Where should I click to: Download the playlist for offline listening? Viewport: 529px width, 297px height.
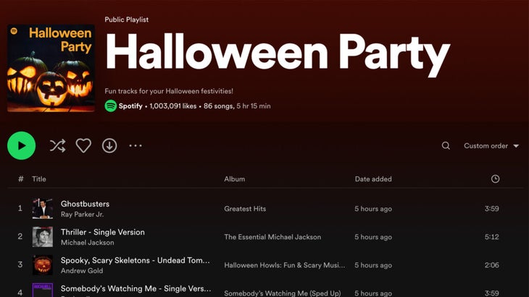(109, 146)
